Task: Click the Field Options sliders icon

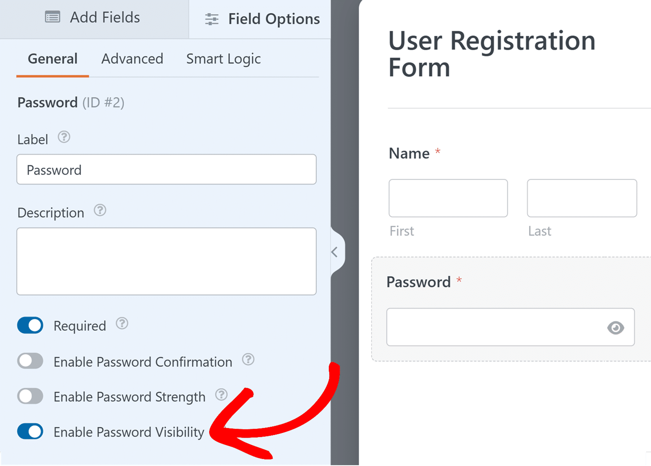Action: click(211, 19)
